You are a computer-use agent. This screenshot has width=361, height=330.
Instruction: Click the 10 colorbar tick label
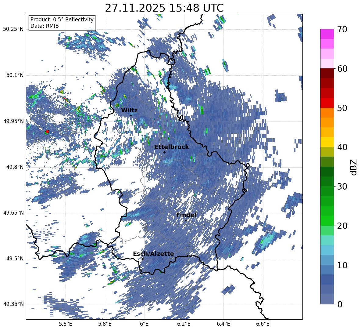coord(342,265)
